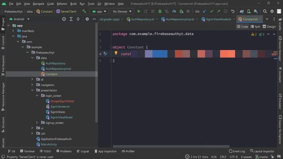
Task: Click the UTF-8 encoding in status bar
Action: tap(233, 157)
